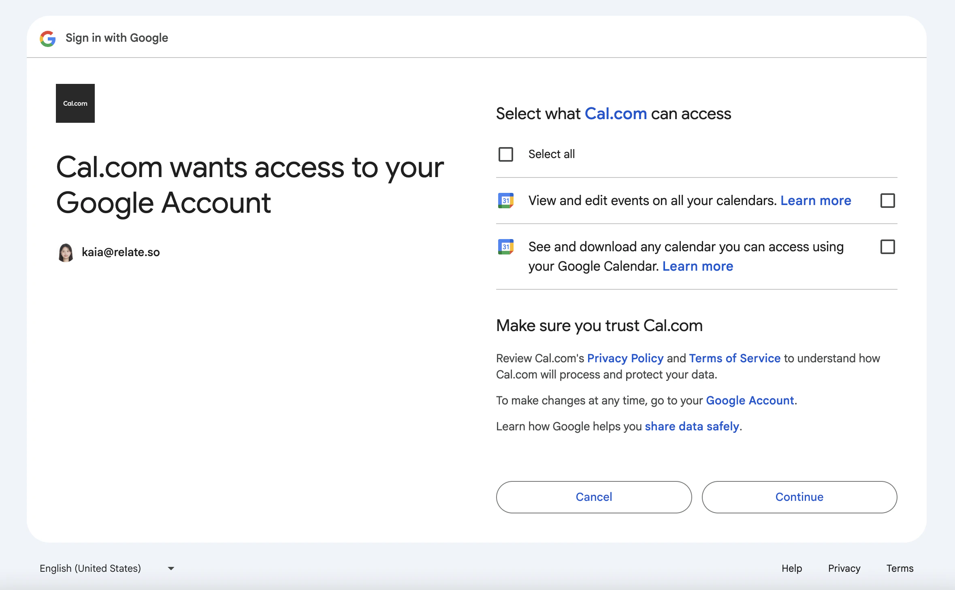Click the Terms link in the footer
955x590 pixels.
(x=900, y=568)
